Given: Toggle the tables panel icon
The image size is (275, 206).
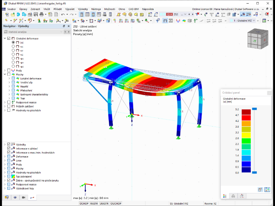Looking at the screenshot, I should click(x=87, y=14).
